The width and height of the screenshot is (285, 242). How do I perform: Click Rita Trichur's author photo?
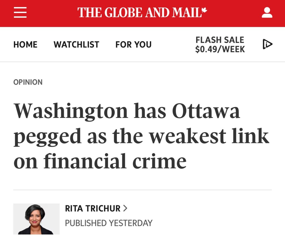tap(36, 219)
